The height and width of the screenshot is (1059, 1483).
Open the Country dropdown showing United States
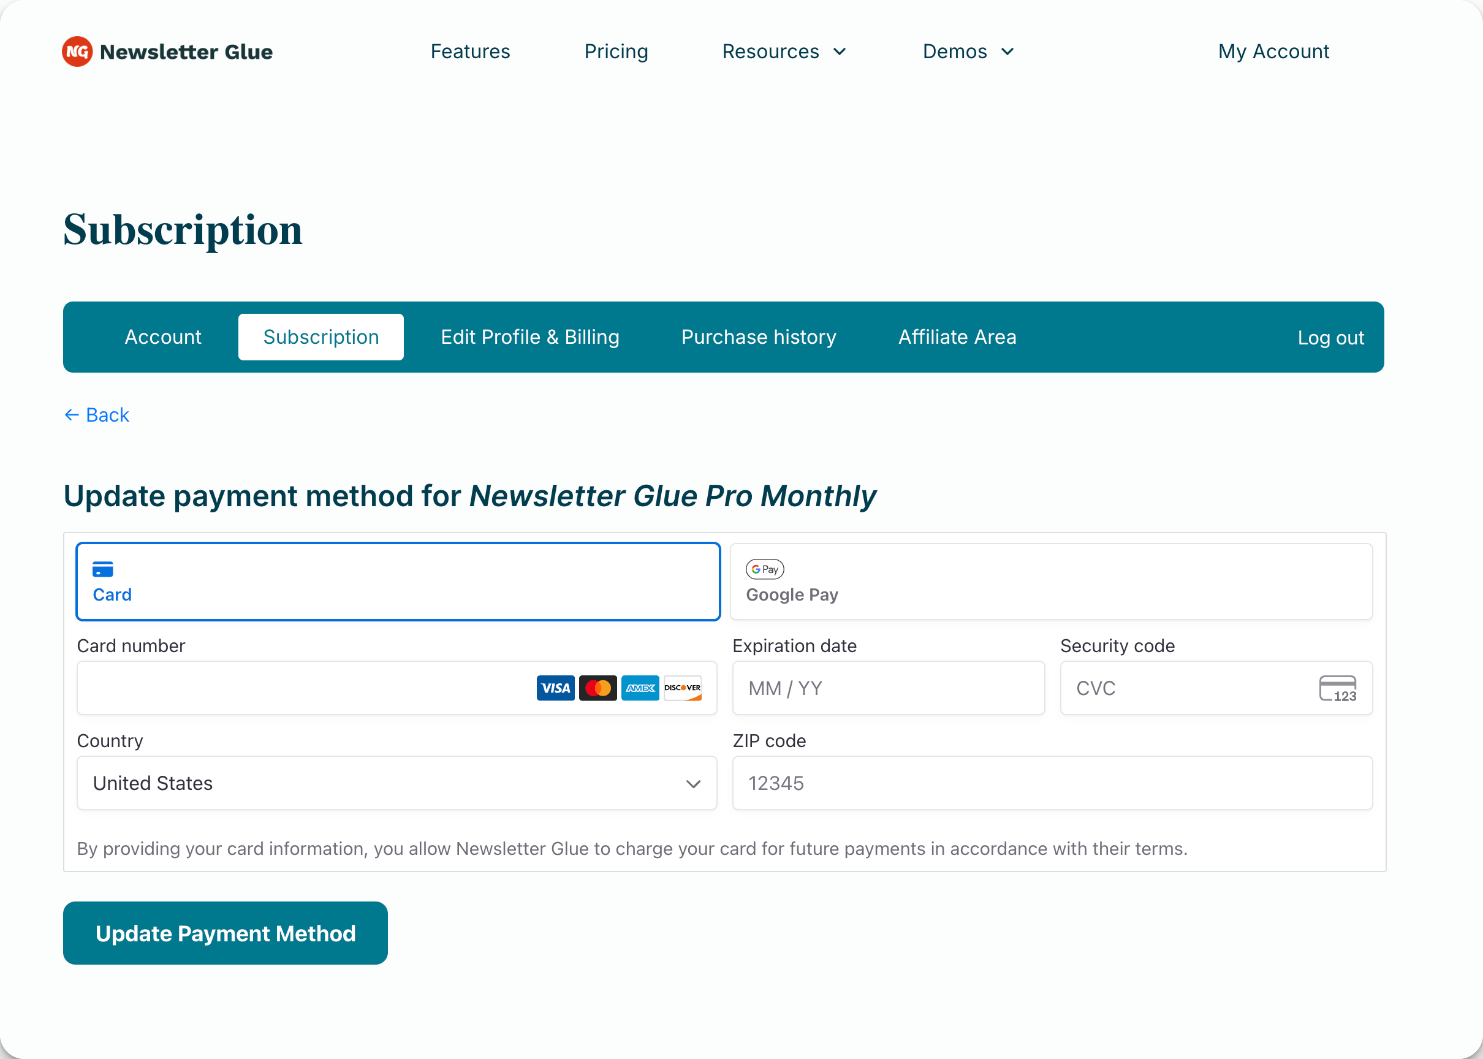coord(397,783)
